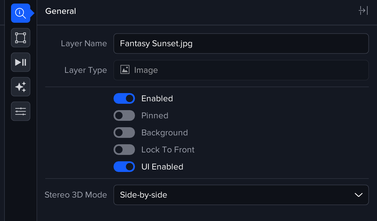Turn off the UI Enabled toggle

[124, 167]
